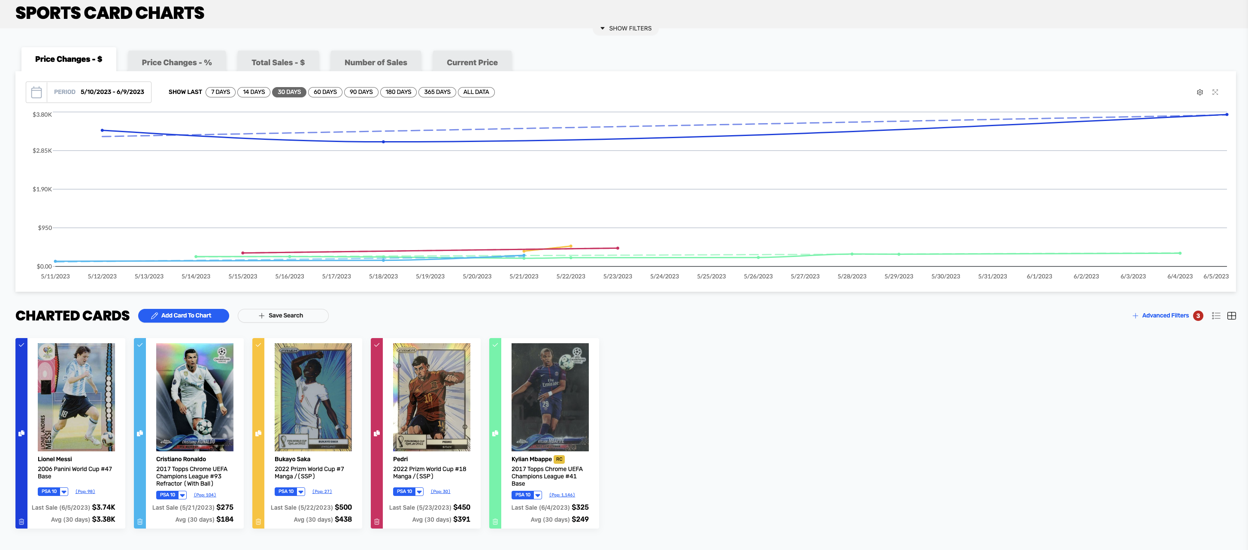Click Lionel Messi card thumbnail image
This screenshot has height=550, width=1248.
(x=76, y=398)
